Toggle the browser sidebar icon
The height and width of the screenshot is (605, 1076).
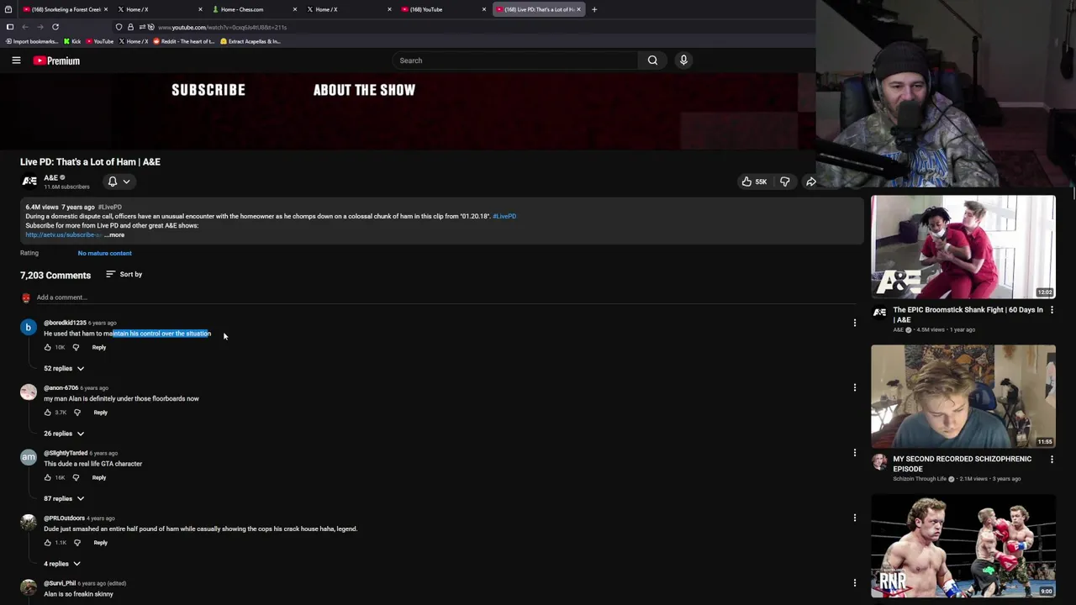(x=10, y=27)
